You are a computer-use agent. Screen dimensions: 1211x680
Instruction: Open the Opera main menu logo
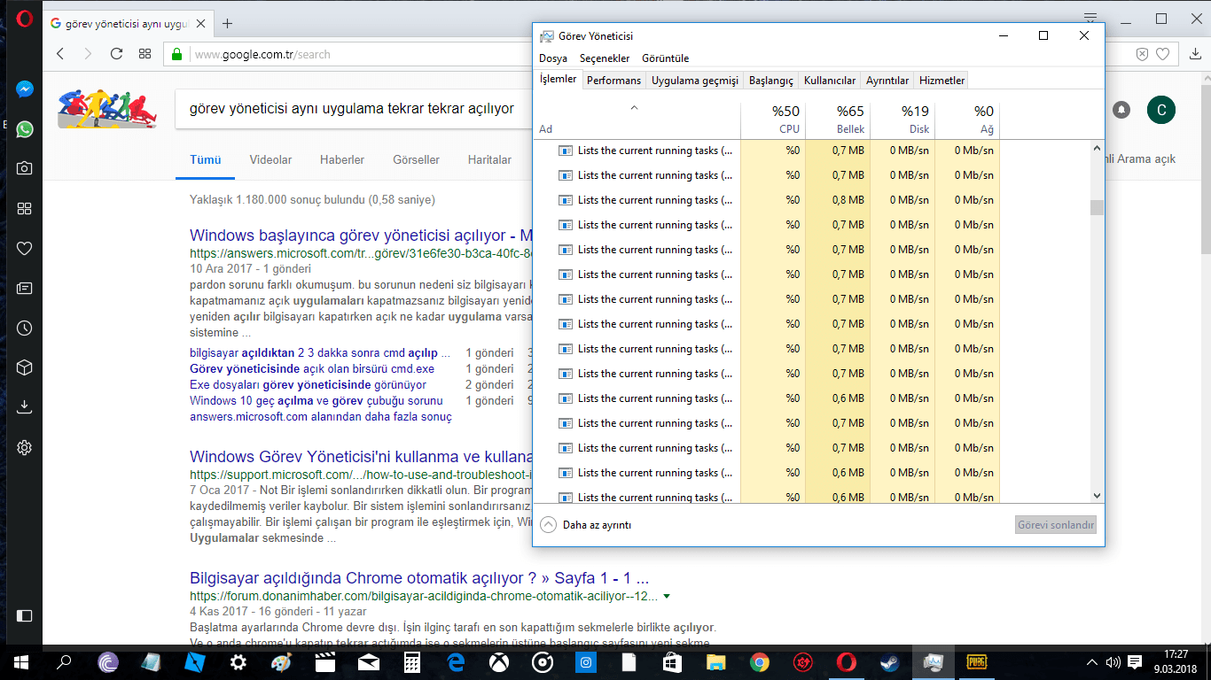point(24,18)
